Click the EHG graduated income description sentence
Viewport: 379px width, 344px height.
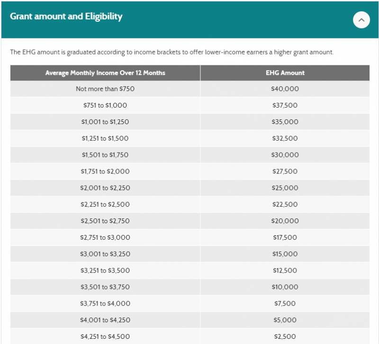tap(171, 52)
